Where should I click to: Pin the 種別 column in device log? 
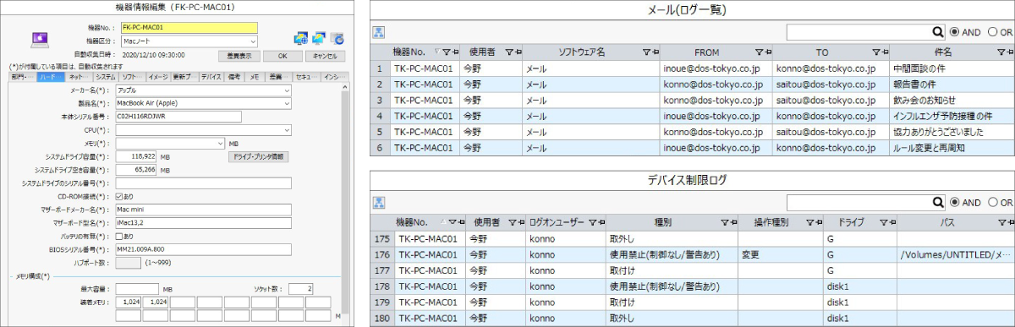pyautogui.click(x=733, y=223)
